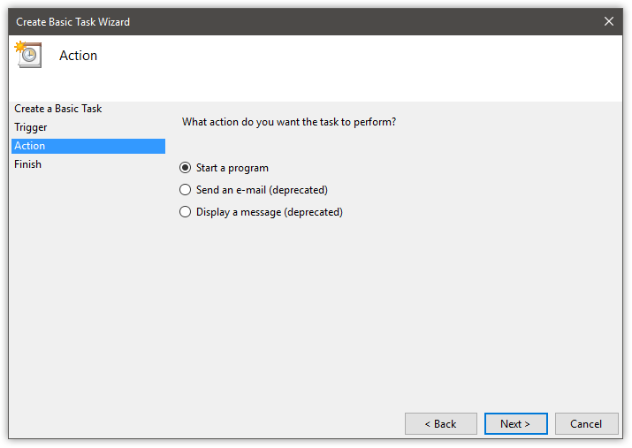Click the task scheduler clock icon
Screen dimensions: 632x448
tap(28, 55)
